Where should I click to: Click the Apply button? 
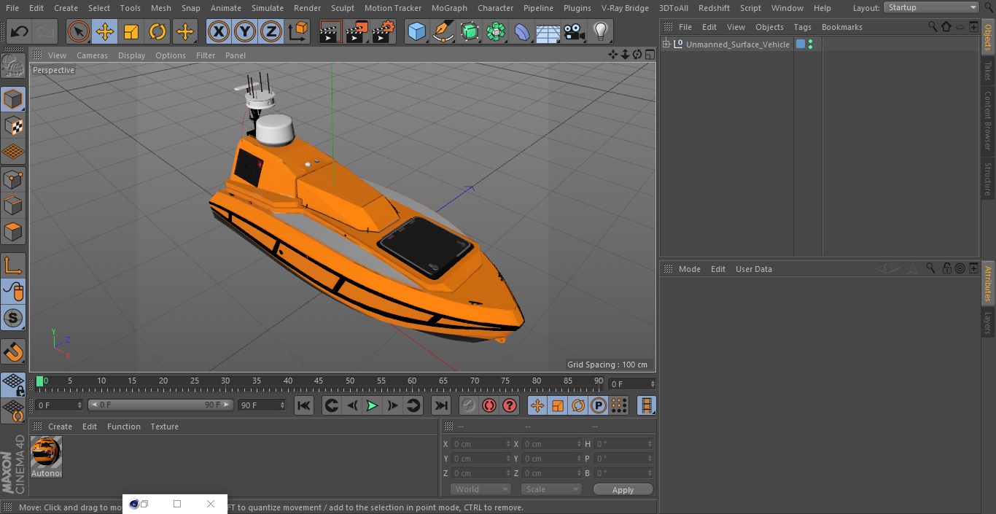(623, 489)
